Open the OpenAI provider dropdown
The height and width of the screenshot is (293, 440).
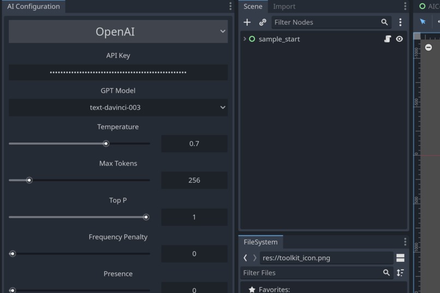click(118, 32)
